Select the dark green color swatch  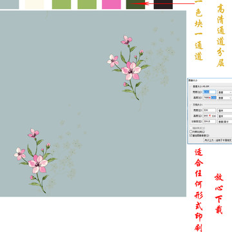pyautogui.click(x=135, y=5)
